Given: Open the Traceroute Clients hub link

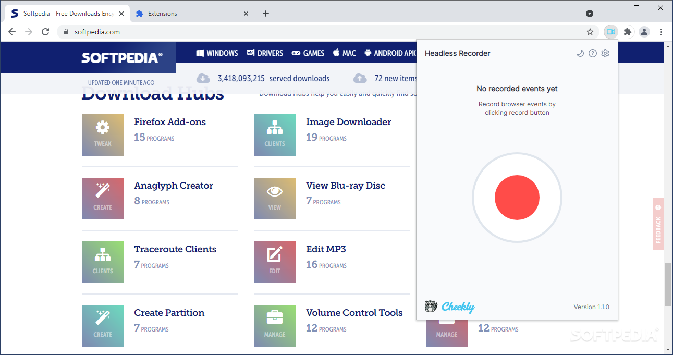Looking at the screenshot, I should (175, 249).
